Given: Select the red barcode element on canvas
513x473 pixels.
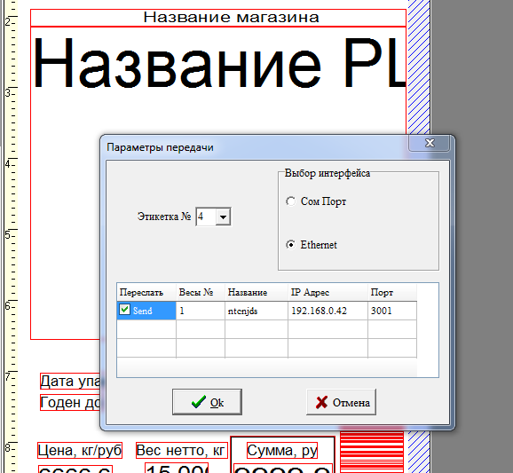Looking at the screenshot, I should [x=372, y=452].
